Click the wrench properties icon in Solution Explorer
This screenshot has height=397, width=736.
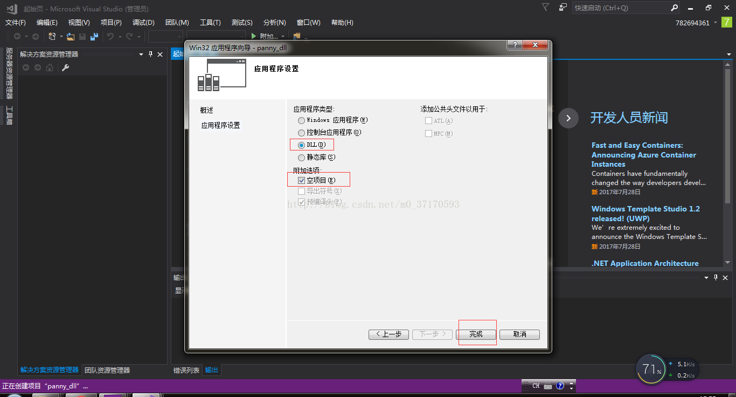[x=65, y=67]
